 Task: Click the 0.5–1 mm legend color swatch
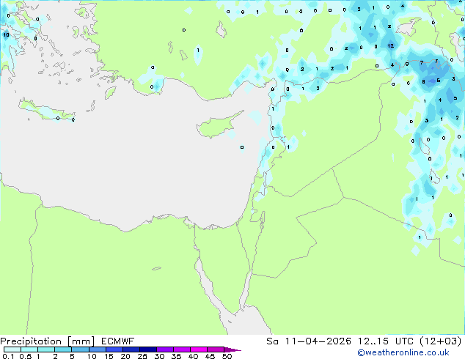[x=29, y=349]
